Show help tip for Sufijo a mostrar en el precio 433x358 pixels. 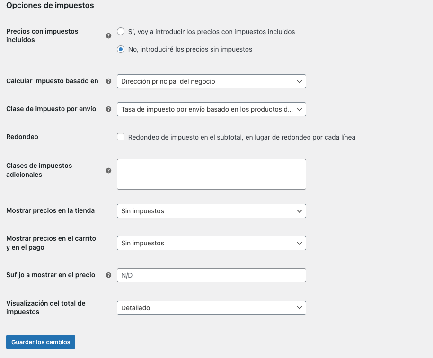pyautogui.click(x=108, y=275)
